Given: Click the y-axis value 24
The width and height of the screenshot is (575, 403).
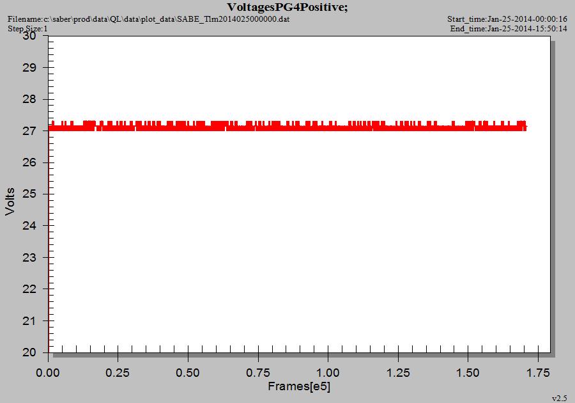Looking at the screenshot, I should (29, 226).
